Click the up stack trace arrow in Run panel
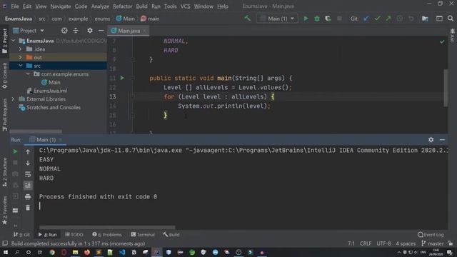The width and height of the screenshot is (457, 257). tap(28, 151)
